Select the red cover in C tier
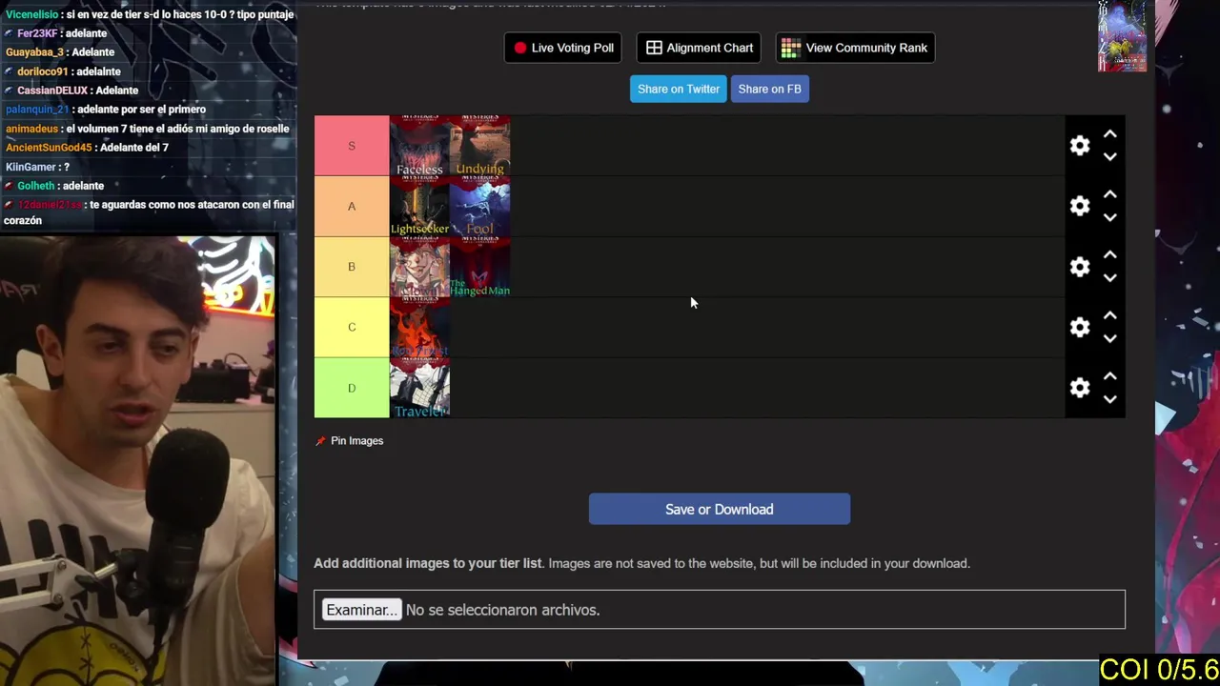The image size is (1220, 686). (x=419, y=327)
